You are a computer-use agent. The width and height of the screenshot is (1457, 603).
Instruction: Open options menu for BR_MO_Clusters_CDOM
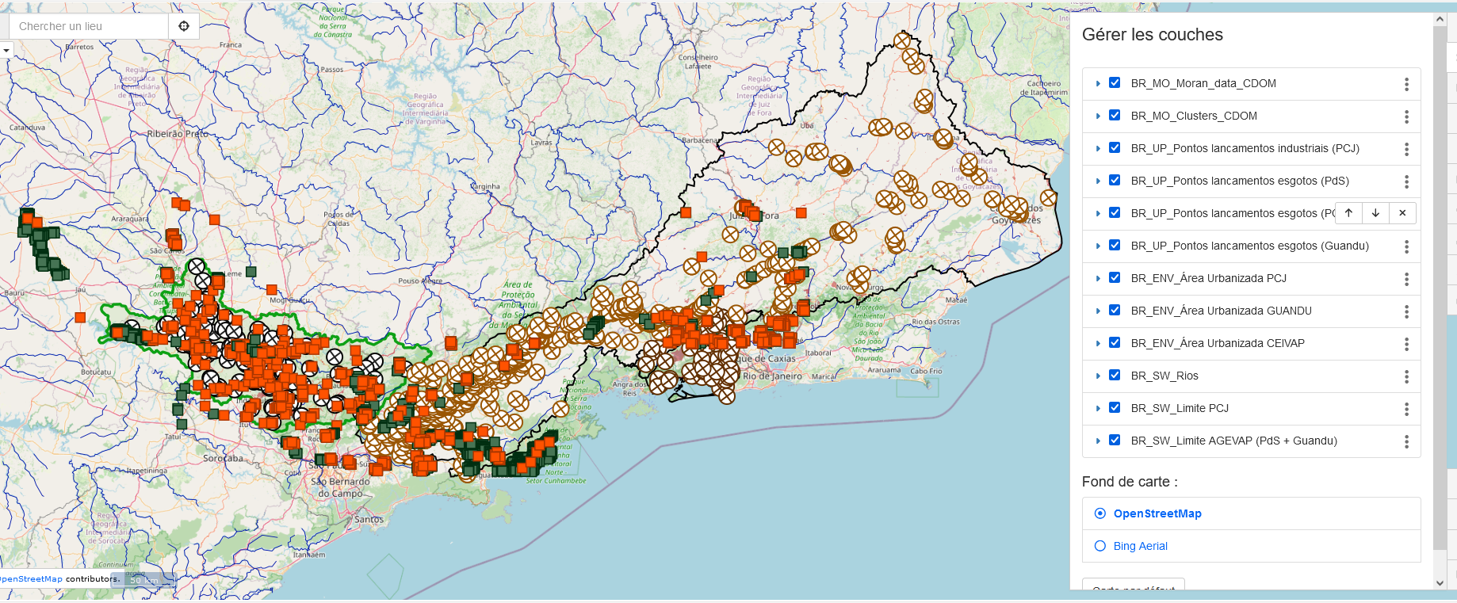(x=1406, y=116)
